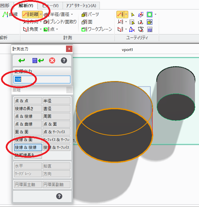Open the distance utility dropdown arrow

click(x=126, y=15)
